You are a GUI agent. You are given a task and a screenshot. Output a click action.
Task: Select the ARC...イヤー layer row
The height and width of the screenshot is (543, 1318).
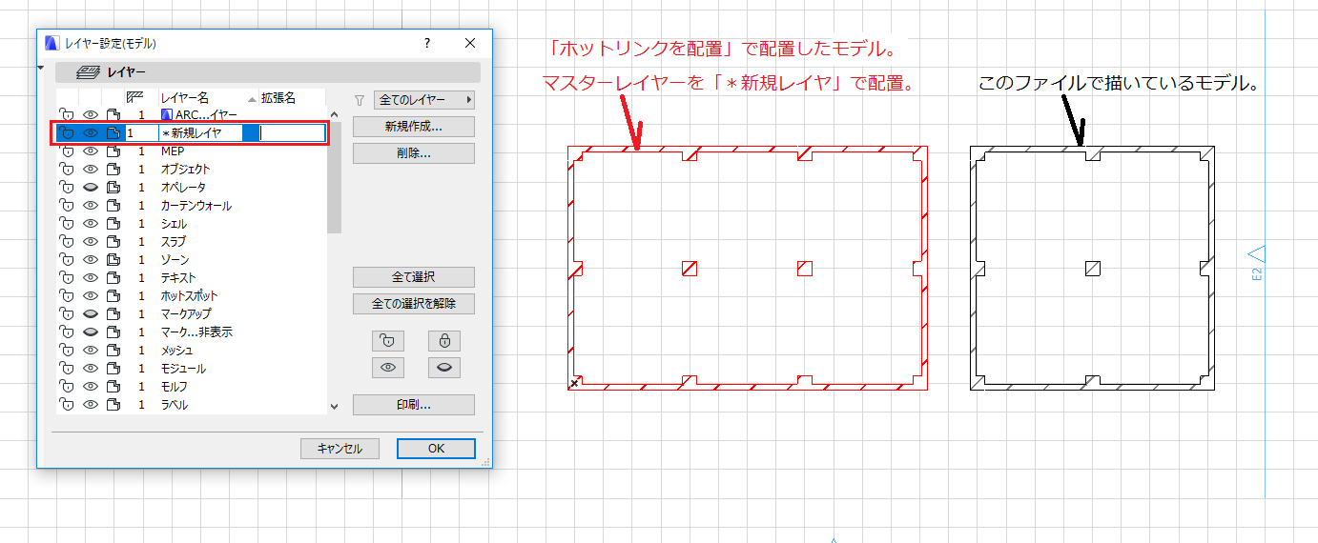click(191, 114)
